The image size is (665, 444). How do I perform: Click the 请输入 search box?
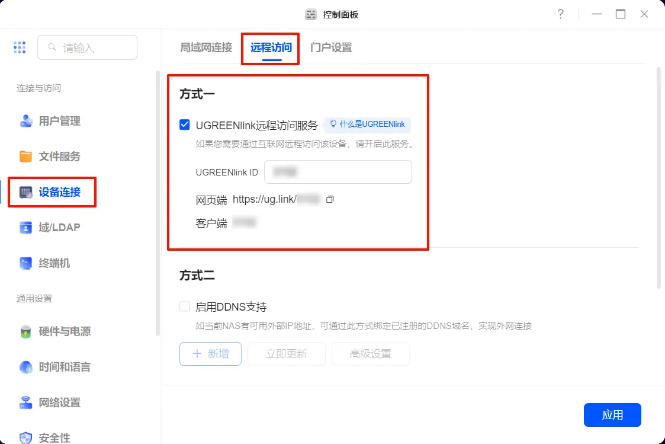[88, 47]
